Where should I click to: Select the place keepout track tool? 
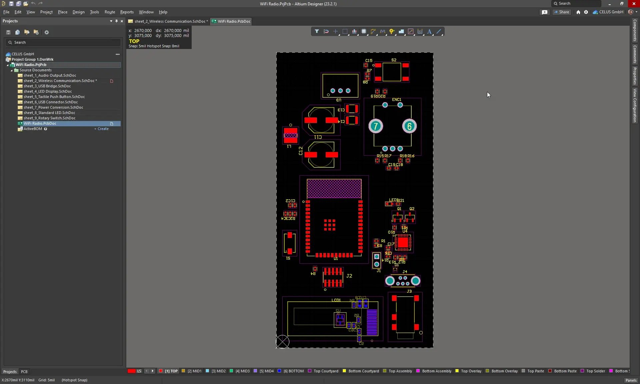pos(411,31)
